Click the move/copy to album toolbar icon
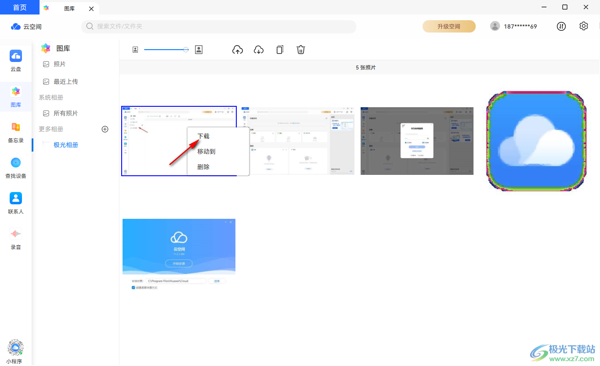The image size is (600, 366). [280, 50]
